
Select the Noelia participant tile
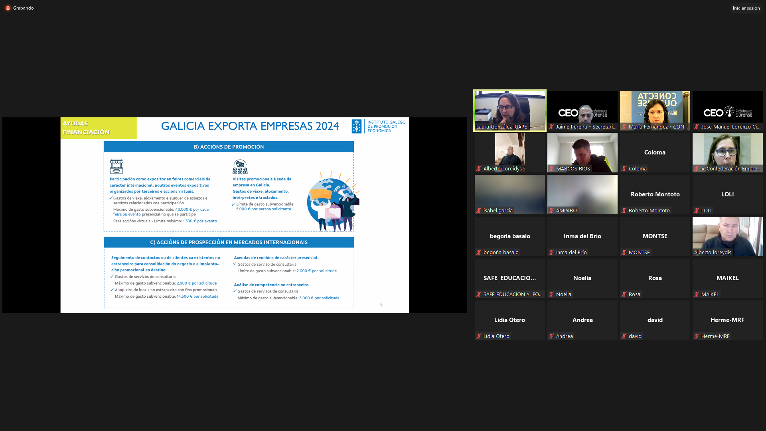pyautogui.click(x=582, y=278)
